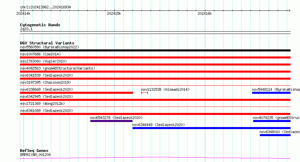Click the magenta BMPR2 gene track line
Viewport: 300px width, 162px height.
coord(155,158)
